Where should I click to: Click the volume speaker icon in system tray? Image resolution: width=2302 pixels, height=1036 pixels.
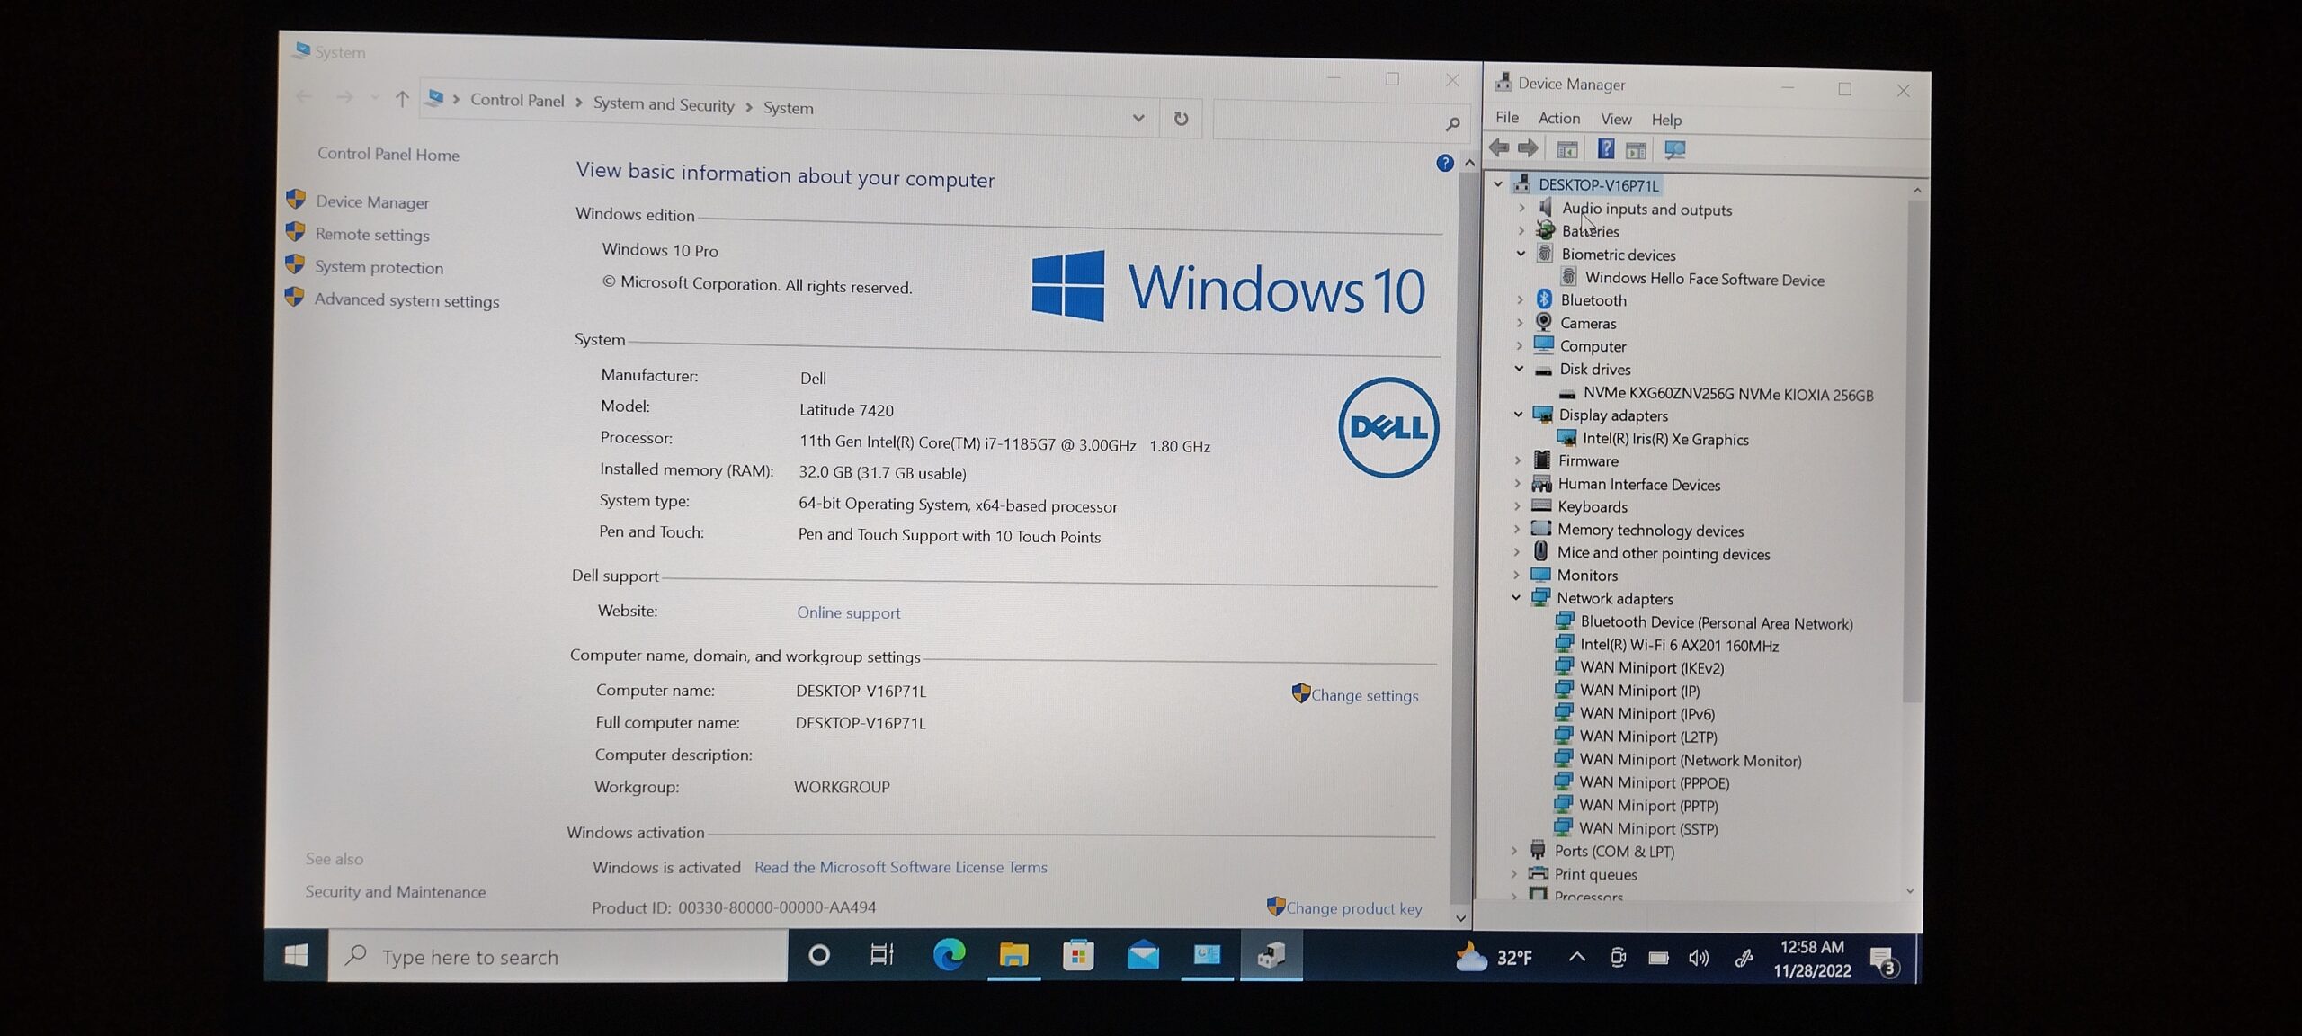(x=1698, y=958)
